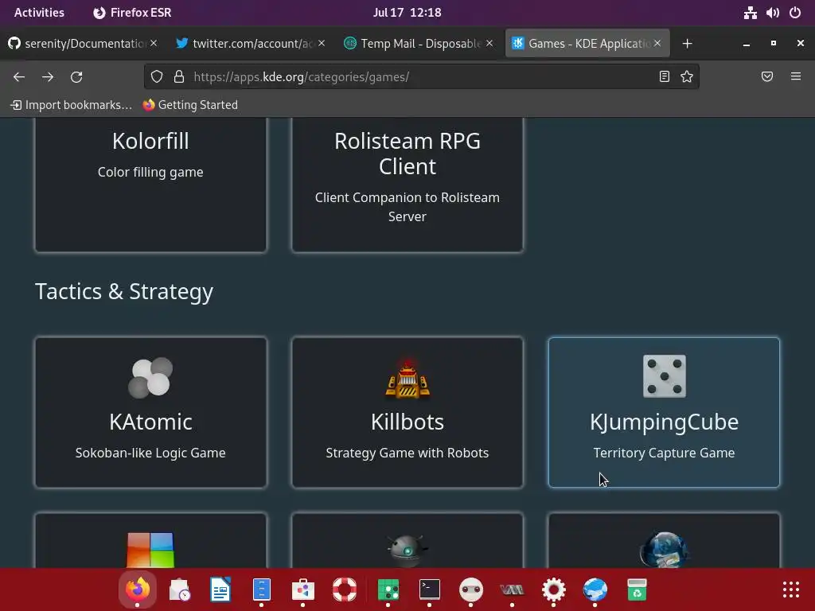This screenshot has height=611, width=815.
Task: Go forward to the next page
Action: (48, 77)
